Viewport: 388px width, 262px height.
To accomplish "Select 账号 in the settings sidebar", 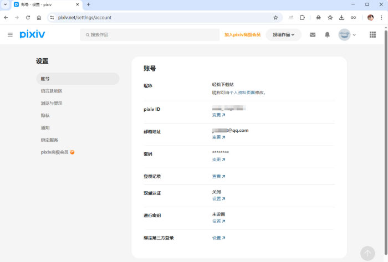I will click(x=78, y=79).
